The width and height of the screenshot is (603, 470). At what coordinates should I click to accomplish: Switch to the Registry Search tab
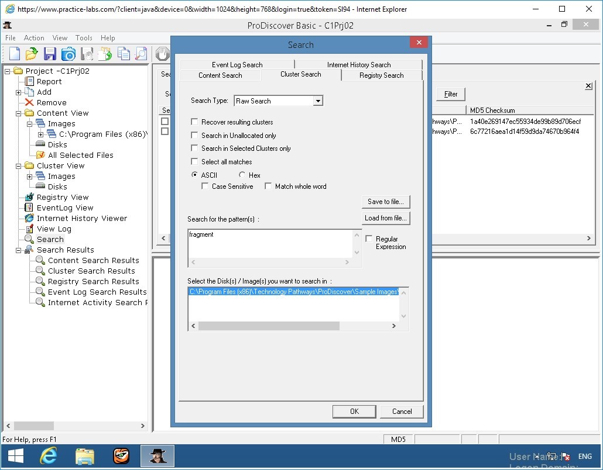click(x=382, y=75)
